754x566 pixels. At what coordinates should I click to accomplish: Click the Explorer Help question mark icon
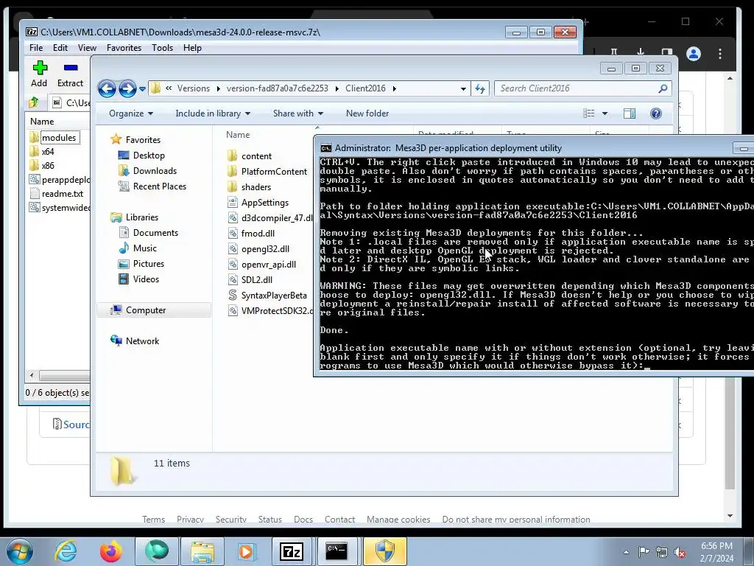[656, 113]
